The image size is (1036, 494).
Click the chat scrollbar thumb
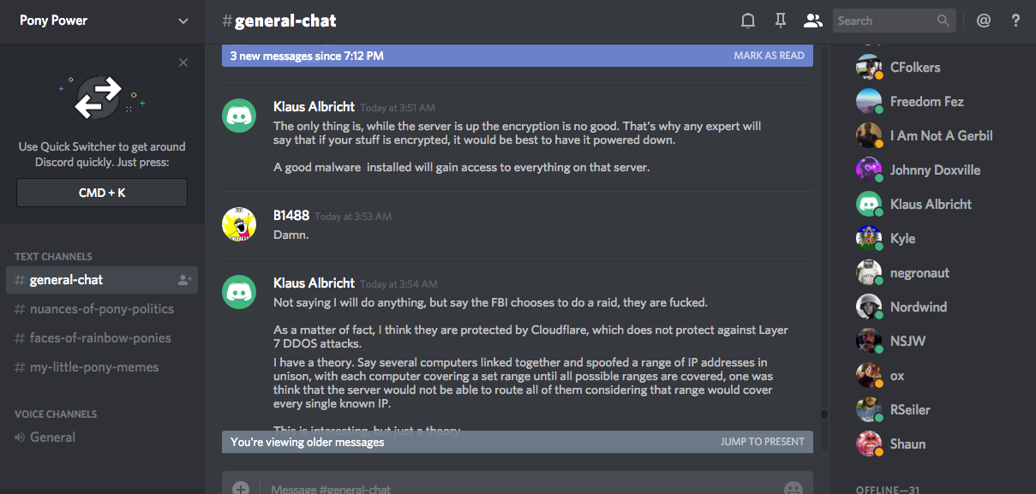(x=824, y=414)
